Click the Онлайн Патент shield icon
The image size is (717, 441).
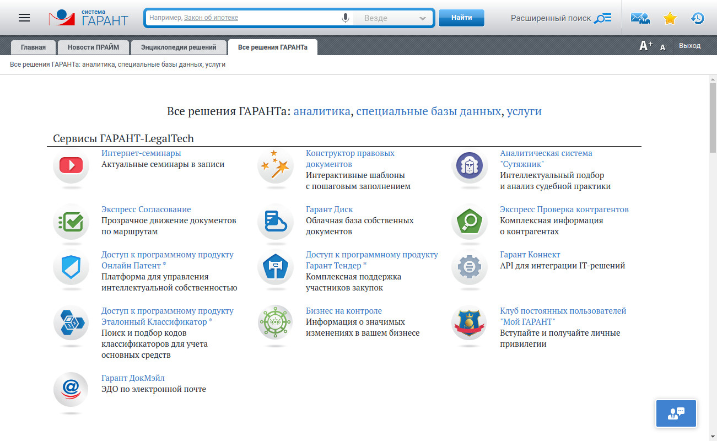point(71,267)
